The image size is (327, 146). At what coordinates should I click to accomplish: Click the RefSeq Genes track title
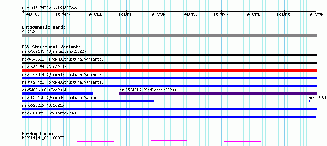tap(37, 134)
